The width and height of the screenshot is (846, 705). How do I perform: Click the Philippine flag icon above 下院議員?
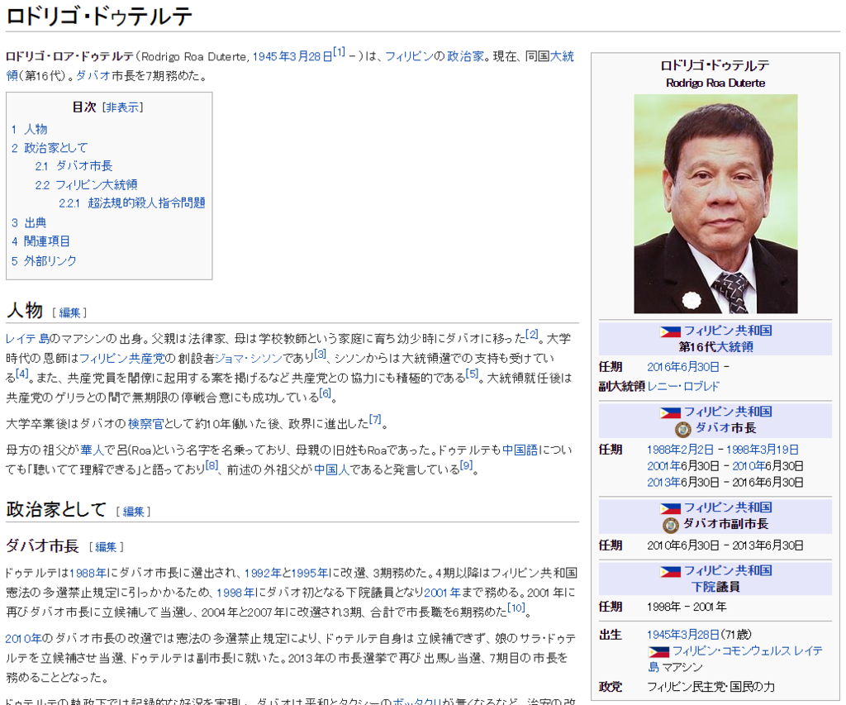(670, 572)
